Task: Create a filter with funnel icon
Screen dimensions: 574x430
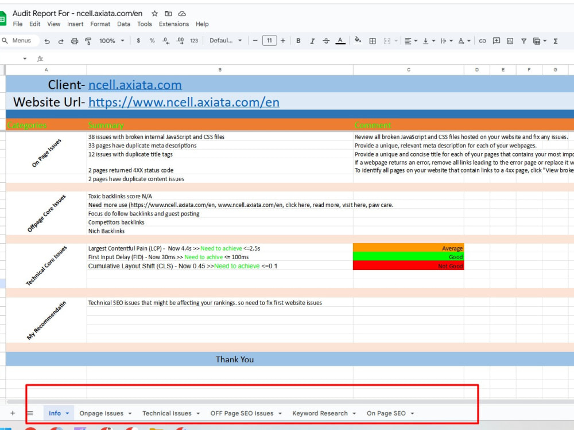Action: point(524,41)
